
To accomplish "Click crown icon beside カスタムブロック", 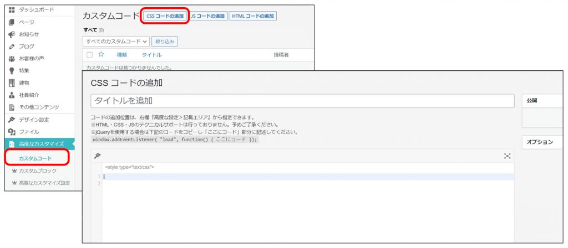I will [x=14, y=170].
